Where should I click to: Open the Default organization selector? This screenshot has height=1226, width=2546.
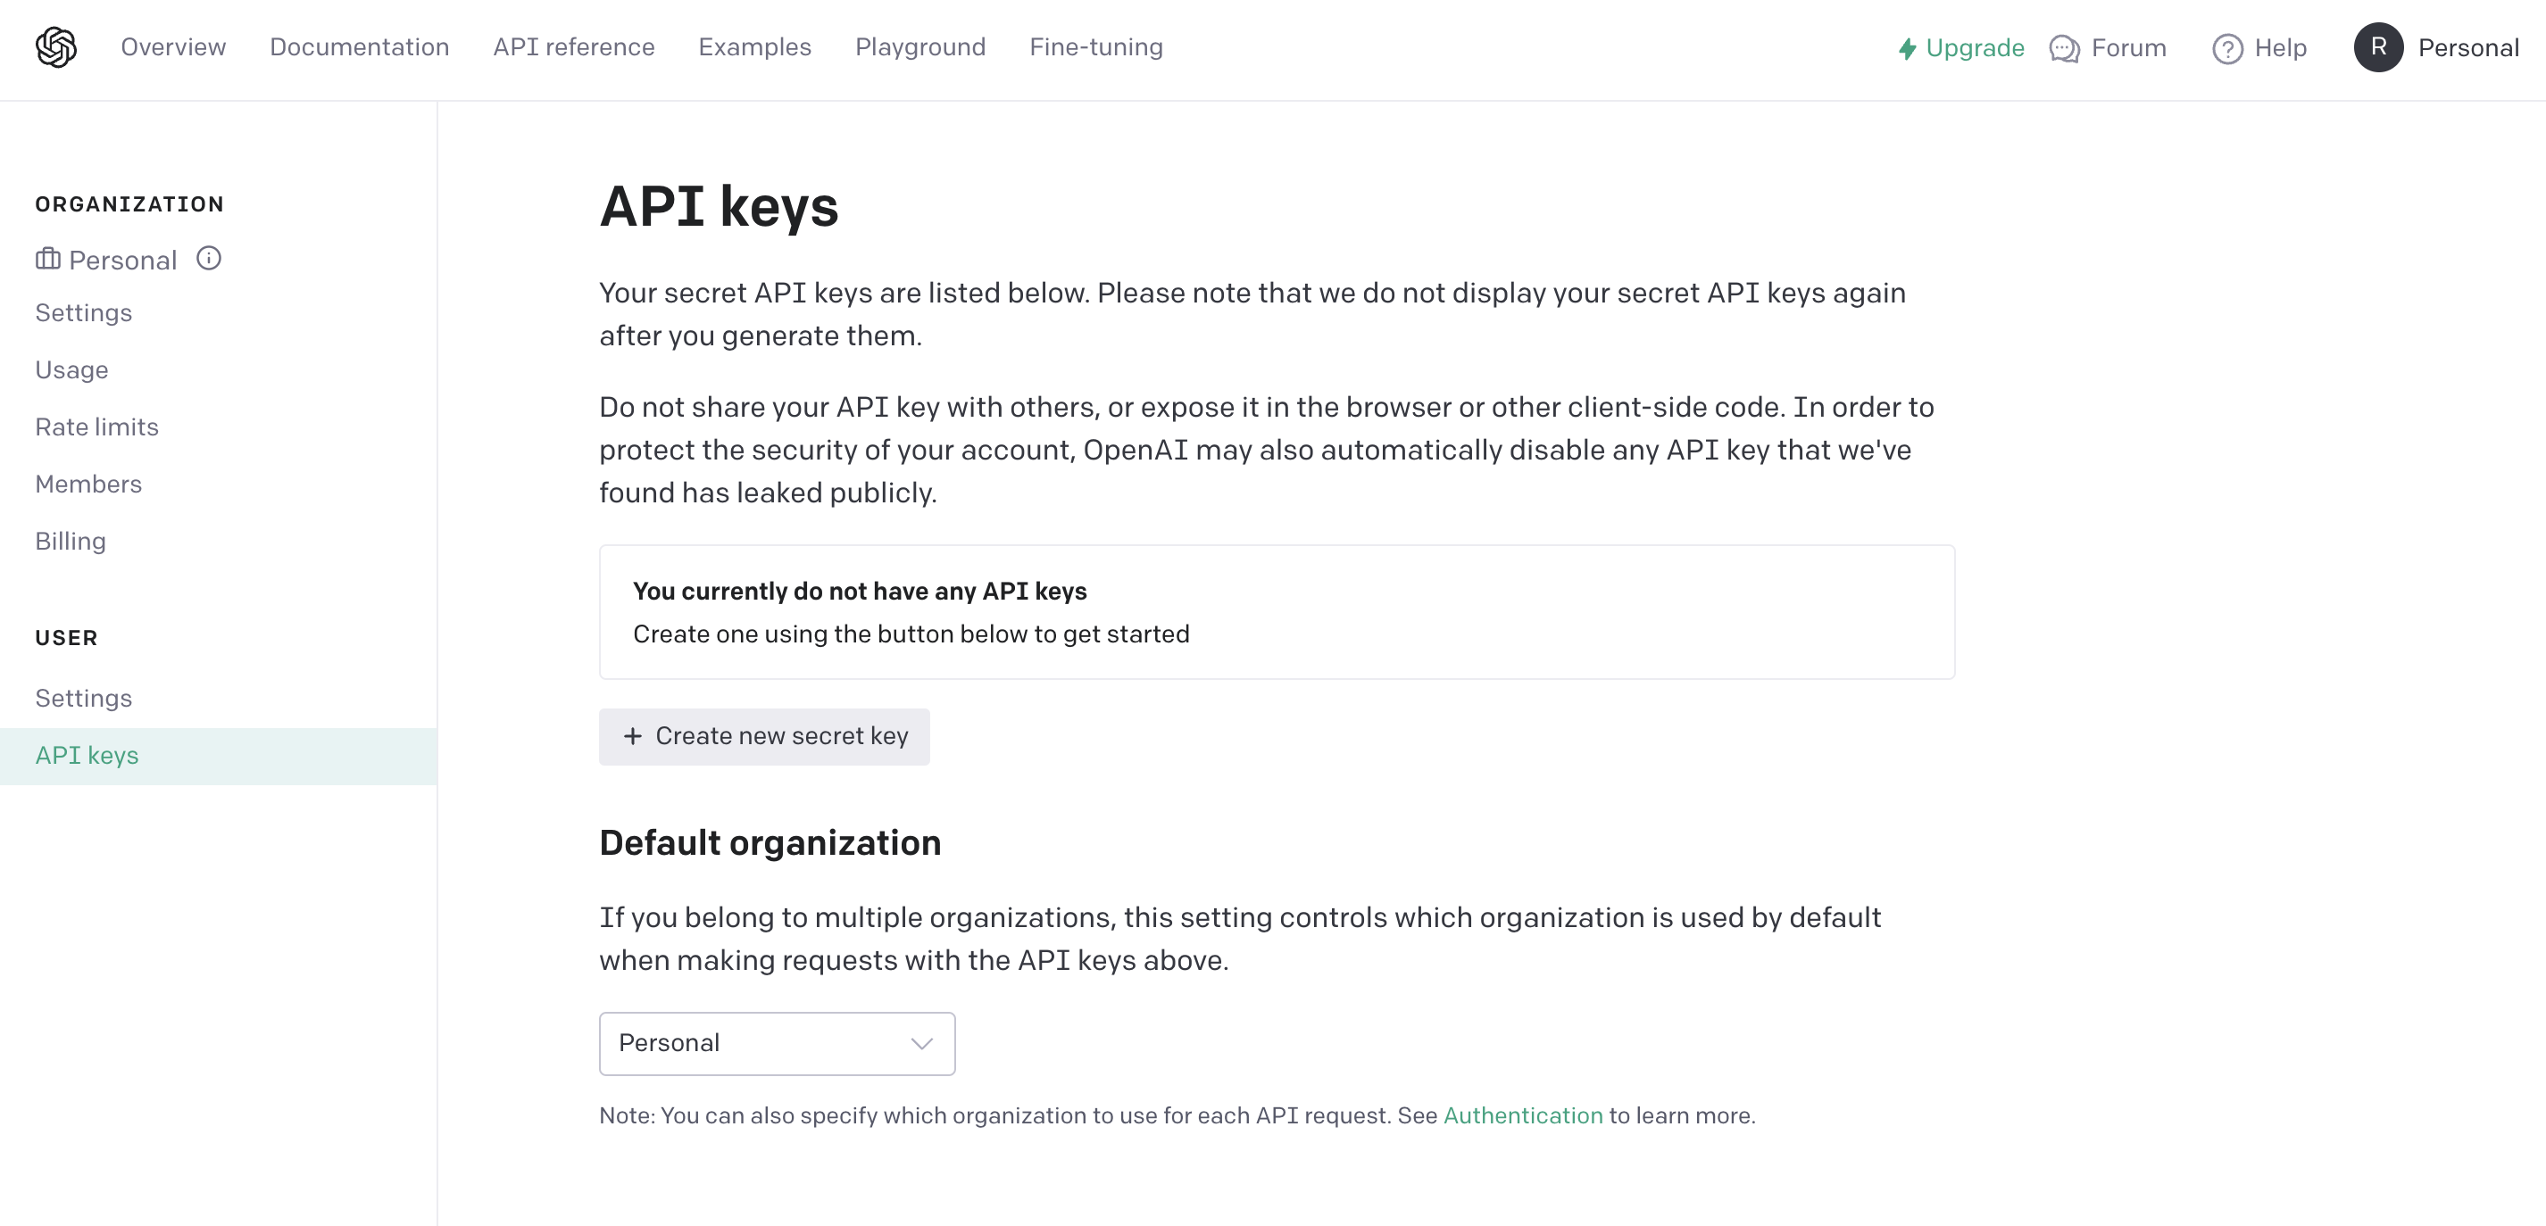pos(776,1042)
